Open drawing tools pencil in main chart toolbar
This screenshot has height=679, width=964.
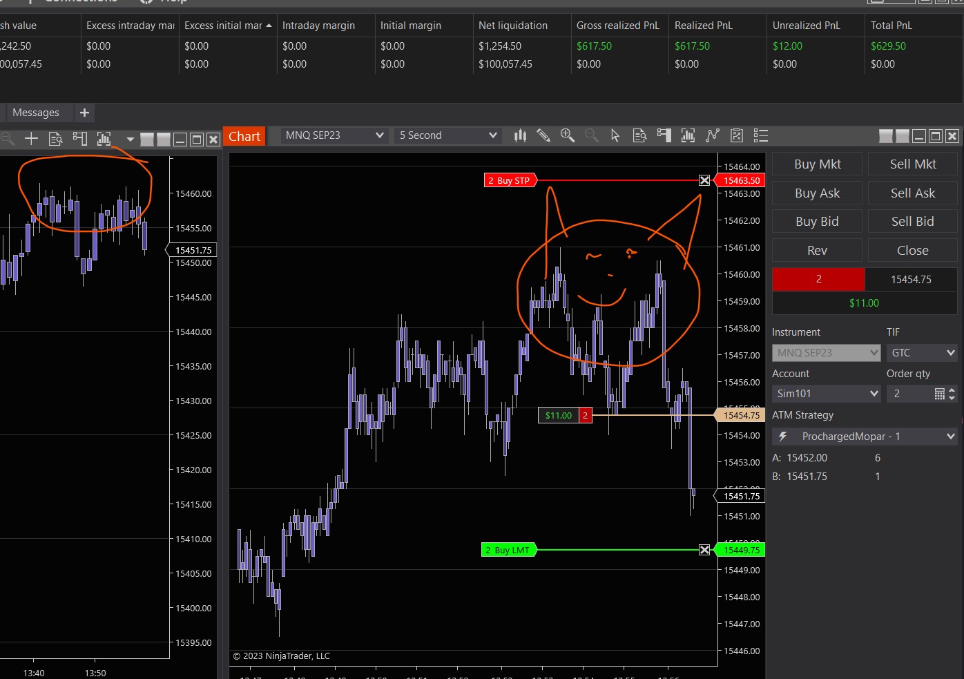(x=543, y=135)
